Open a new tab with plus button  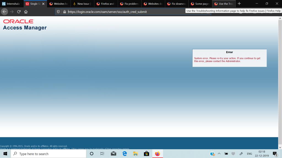pyautogui.click(x=239, y=4)
